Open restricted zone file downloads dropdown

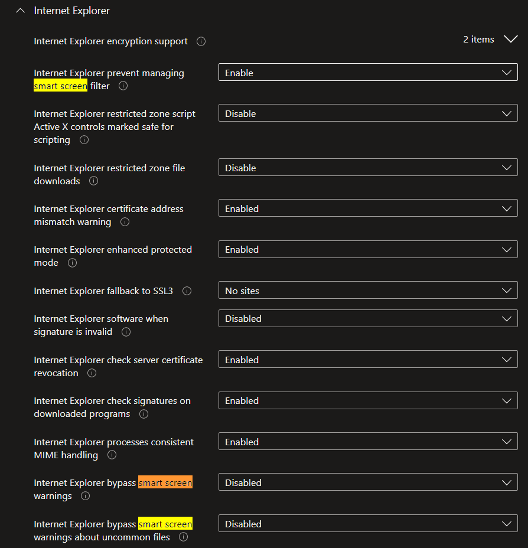(367, 168)
